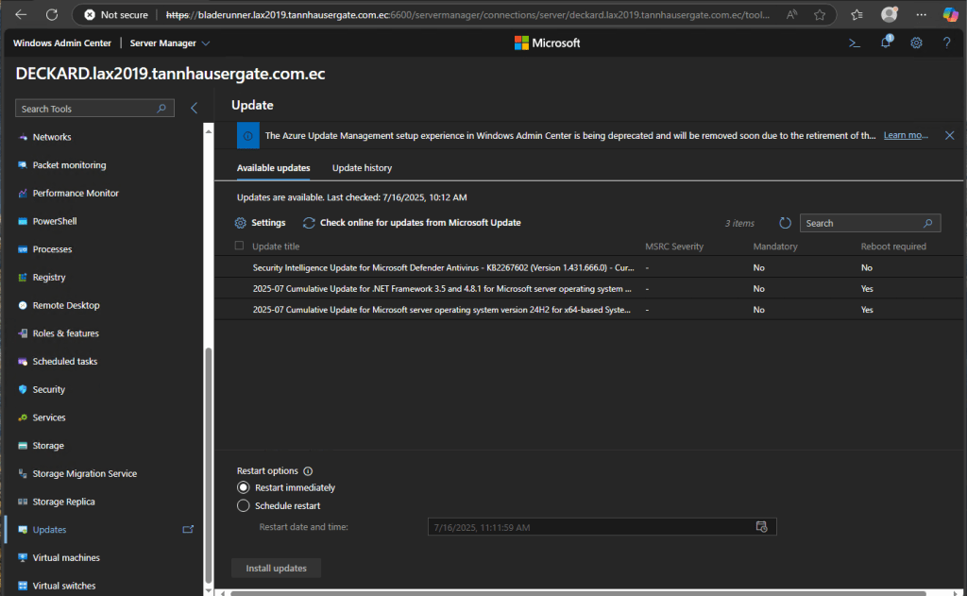Open the restart date calendar picker
Image resolution: width=967 pixels, height=596 pixels.
pyautogui.click(x=761, y=527)
